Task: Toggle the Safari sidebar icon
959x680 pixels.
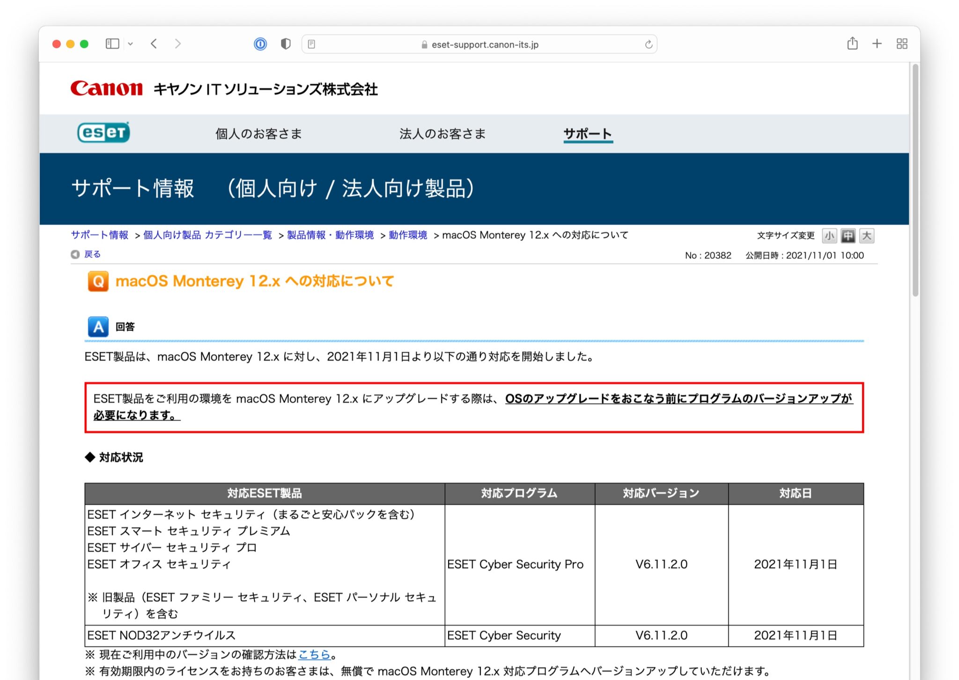Action: 112,44
